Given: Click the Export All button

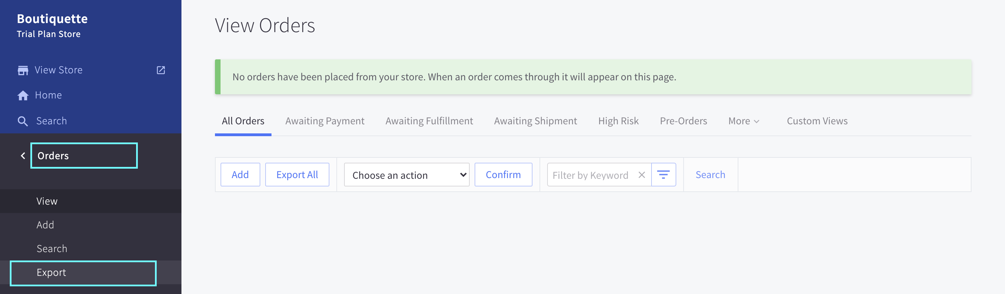Looking at the screenshot, I should 297,175.
